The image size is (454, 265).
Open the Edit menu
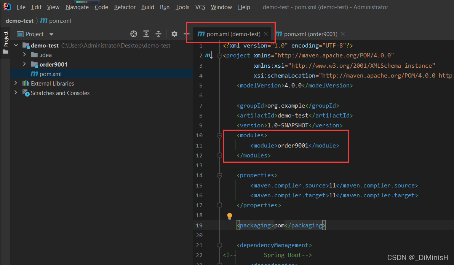pos(37,7)
